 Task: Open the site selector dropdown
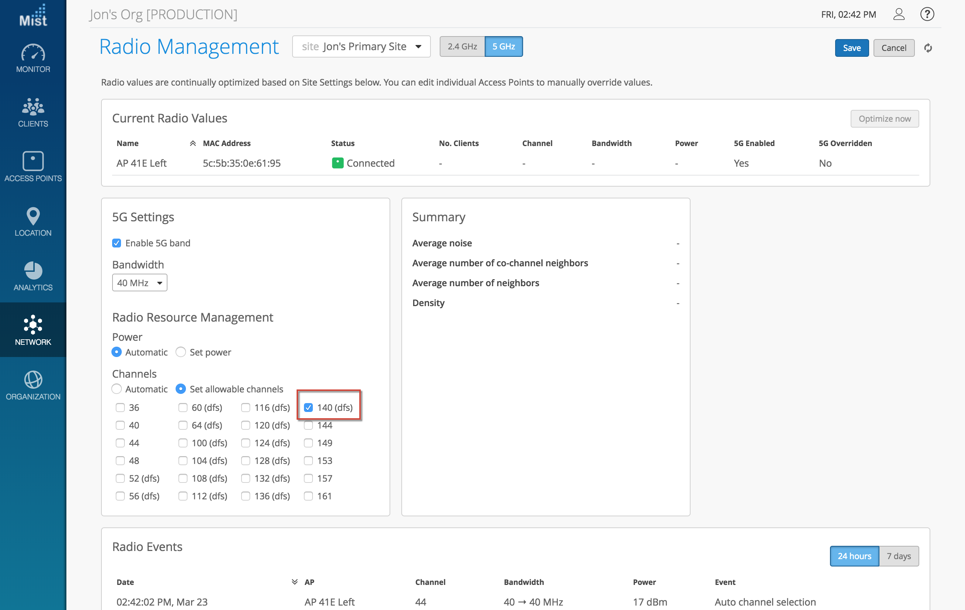click(x=361, y=46)
